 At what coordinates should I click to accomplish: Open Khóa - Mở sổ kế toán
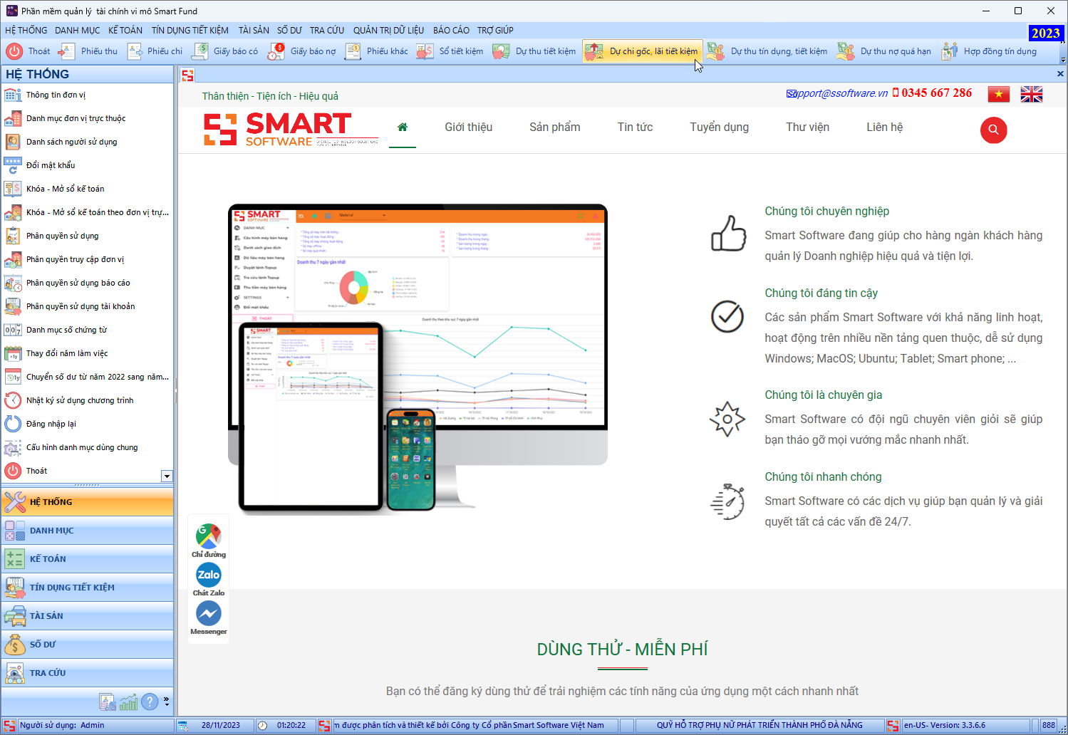87,189
